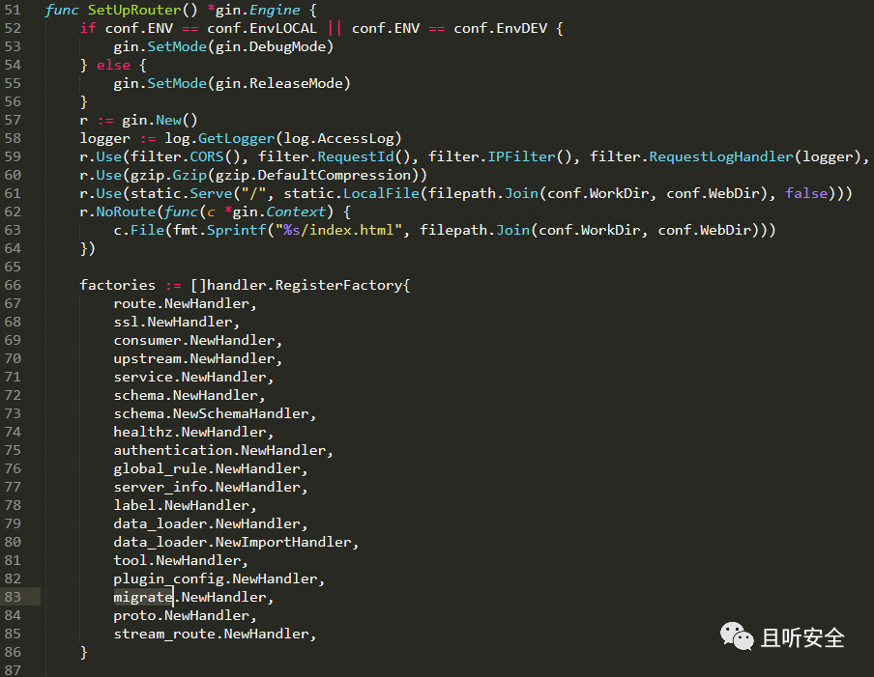Click gin.ReleaseMode on line 55
This screenshot has width=874, height=677.
click(x=278, y=83)
